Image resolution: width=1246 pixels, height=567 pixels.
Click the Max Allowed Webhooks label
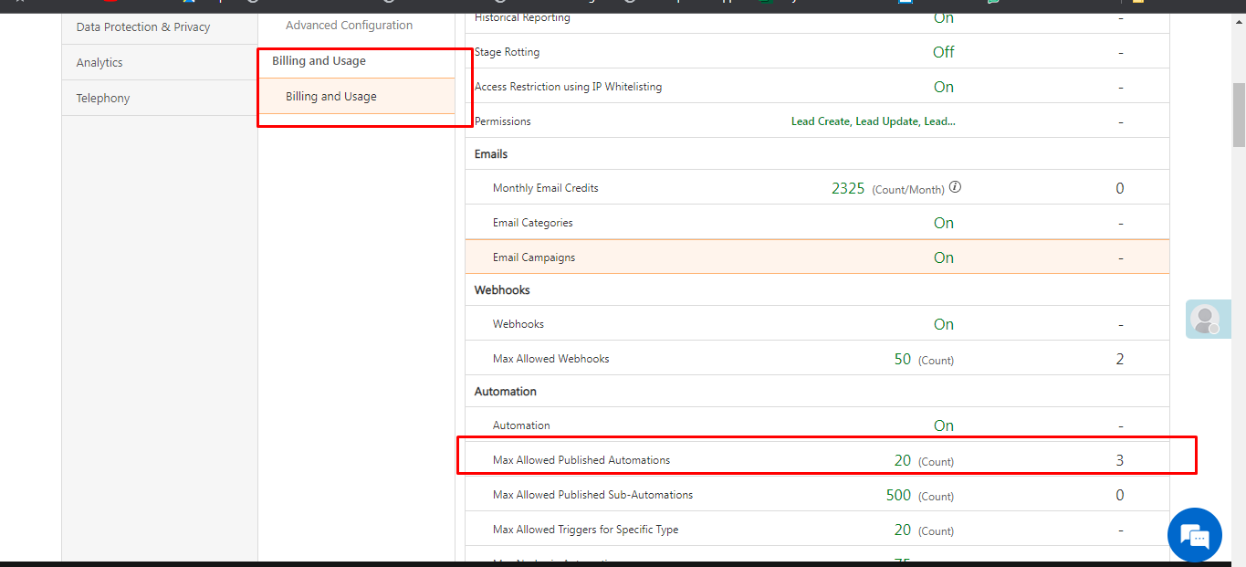[x=550, y=359]
